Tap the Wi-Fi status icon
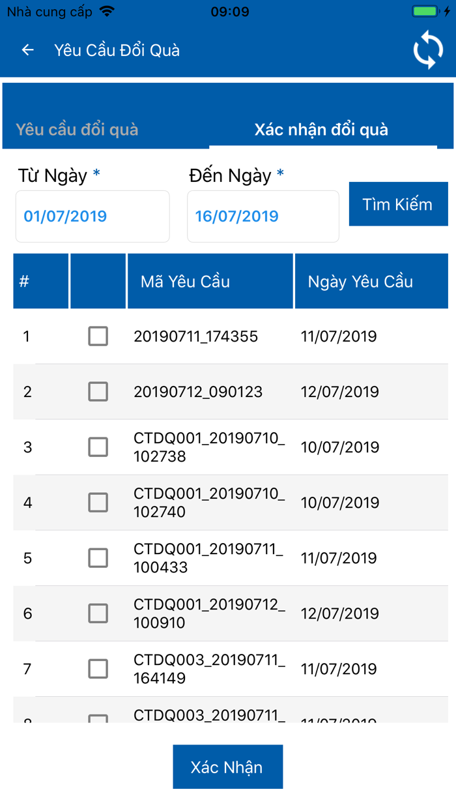 [107, 12]
